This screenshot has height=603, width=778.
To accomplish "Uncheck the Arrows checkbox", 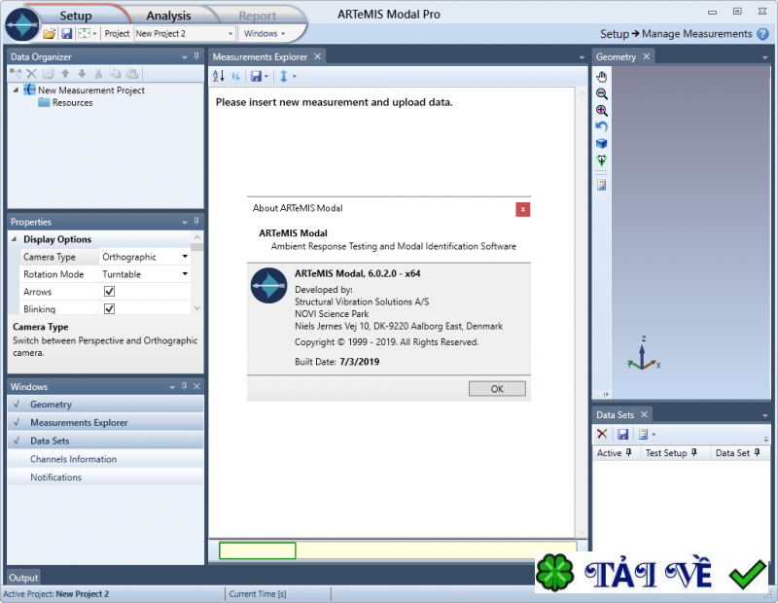I will 107,291.
